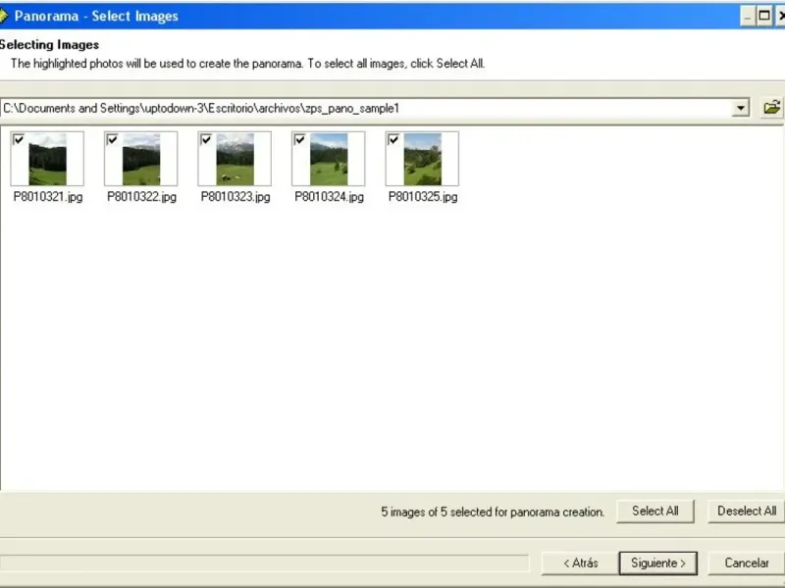The height and width of the screenshot is (588, 785).
Task: Toggle the P8010324.jpg checkbox
Action: click(299, 139)
